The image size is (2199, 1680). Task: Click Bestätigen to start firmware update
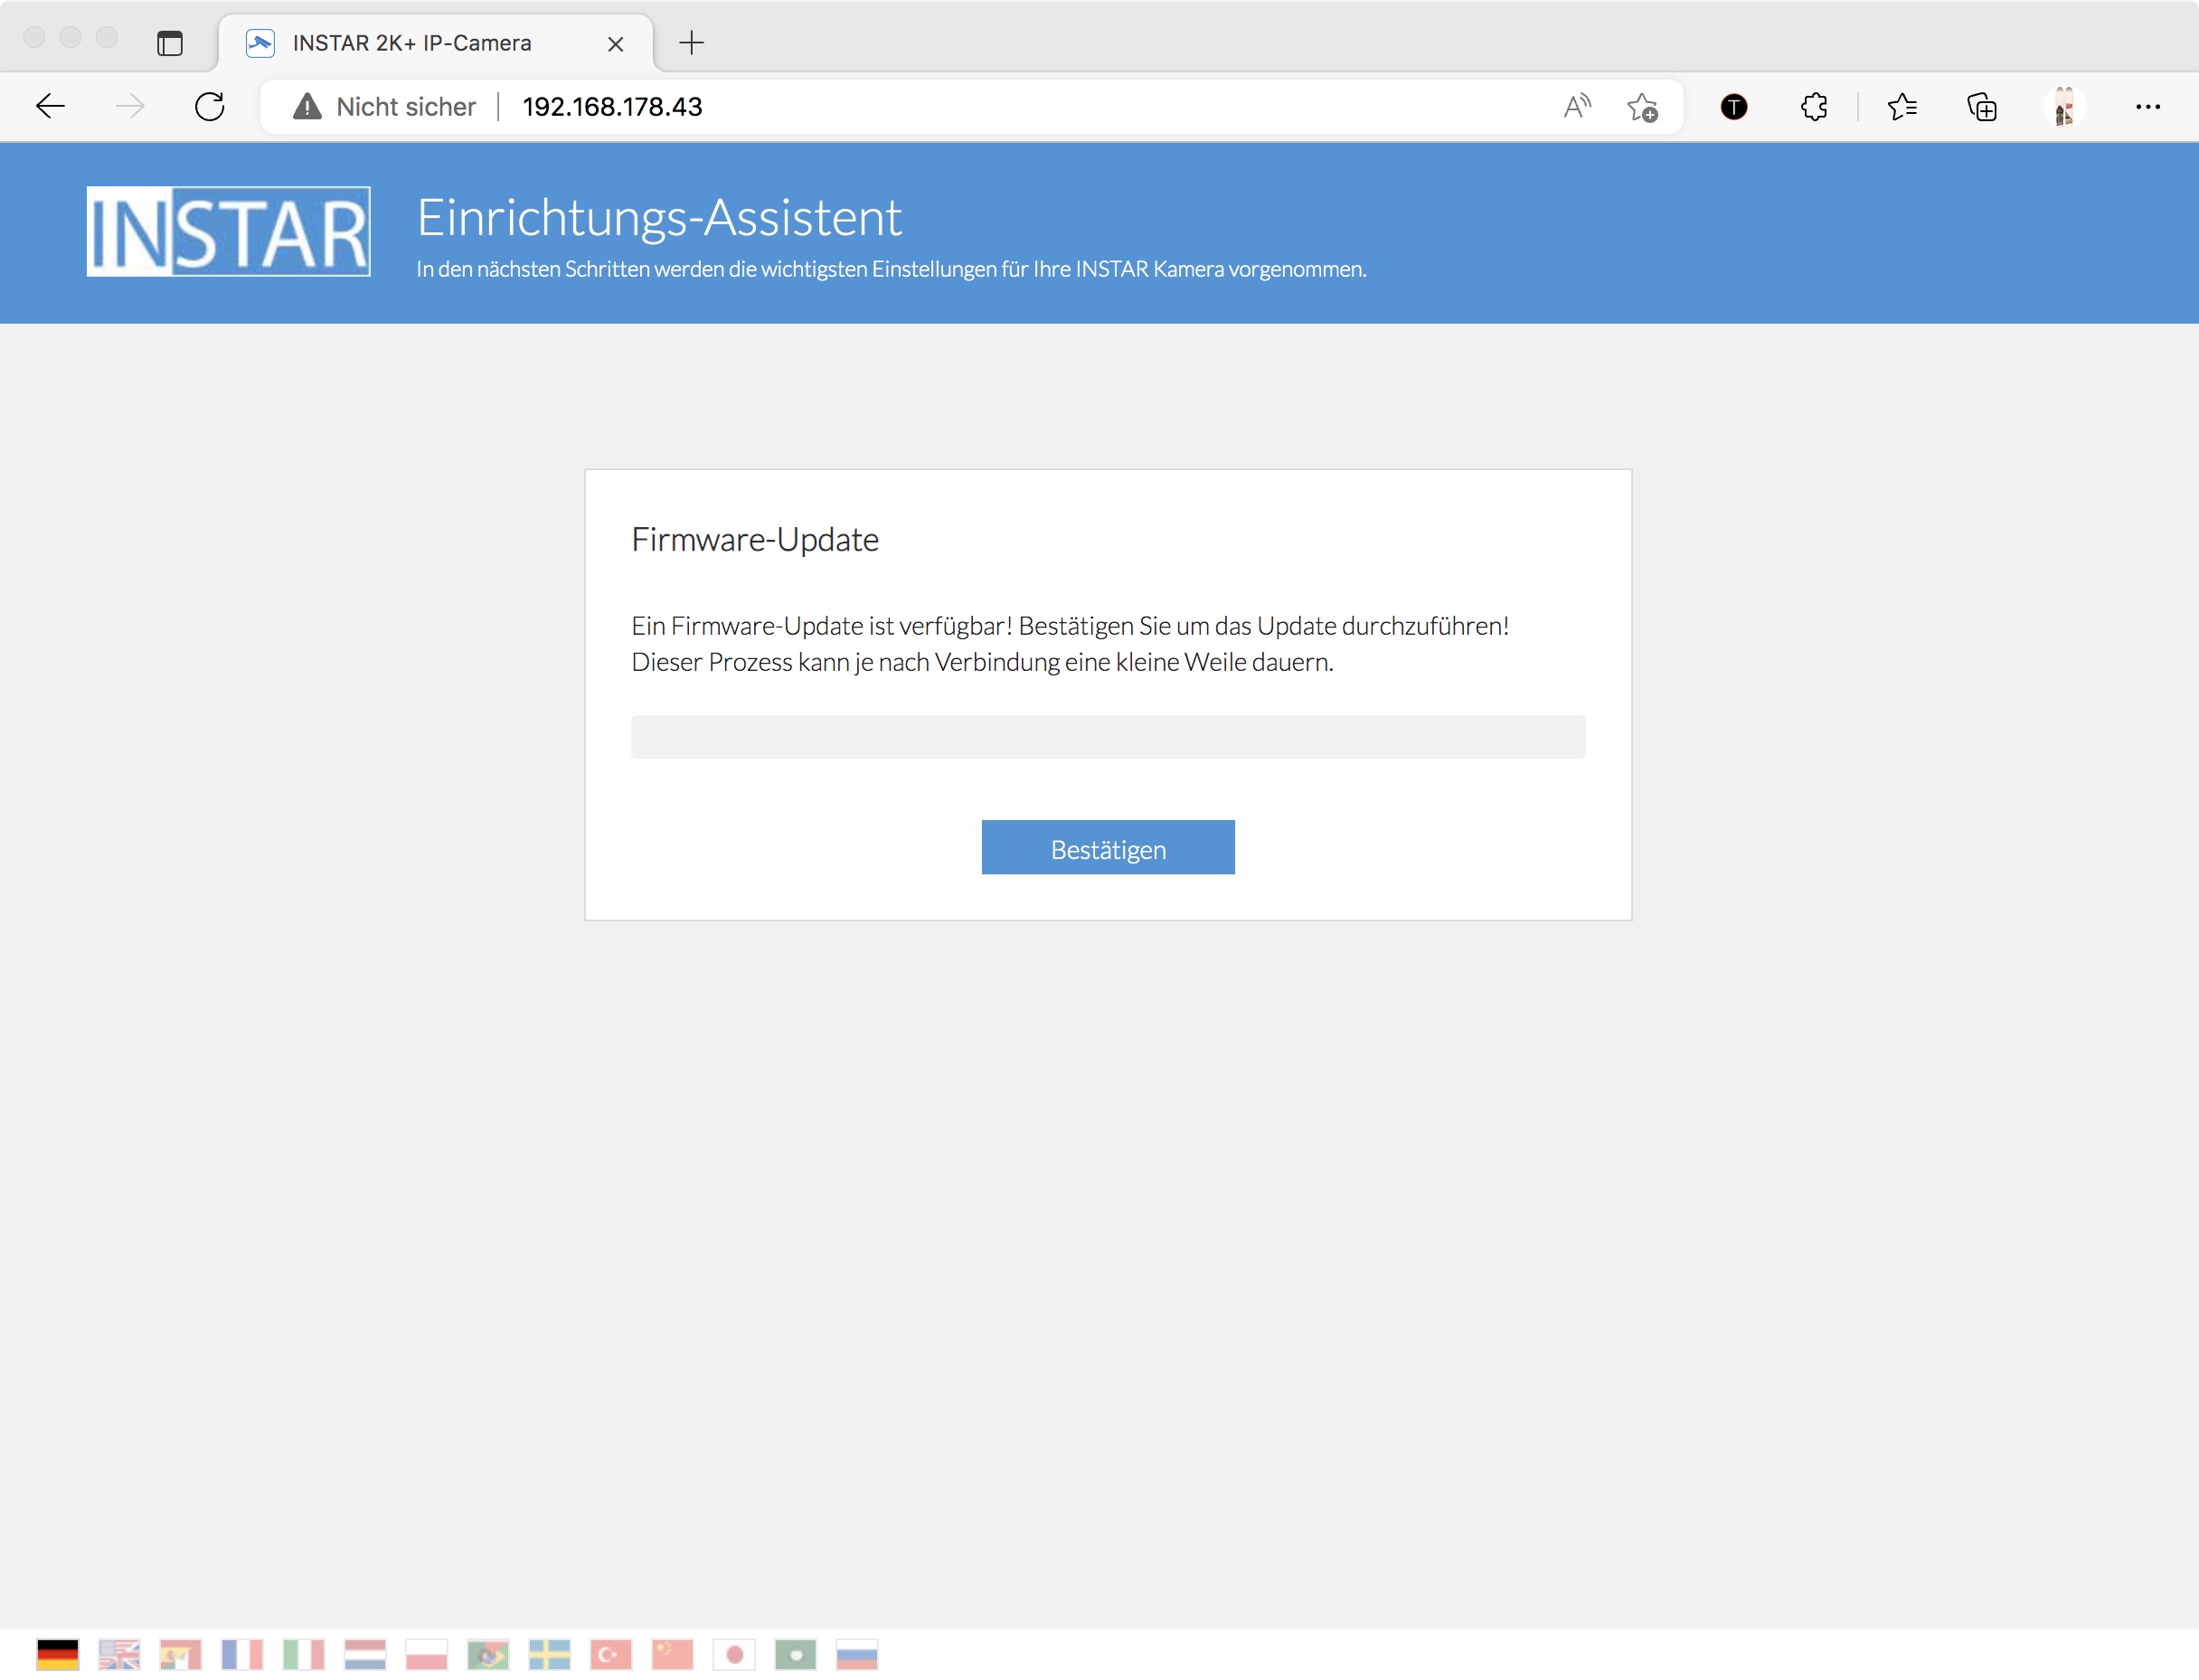coord(1107,847)
